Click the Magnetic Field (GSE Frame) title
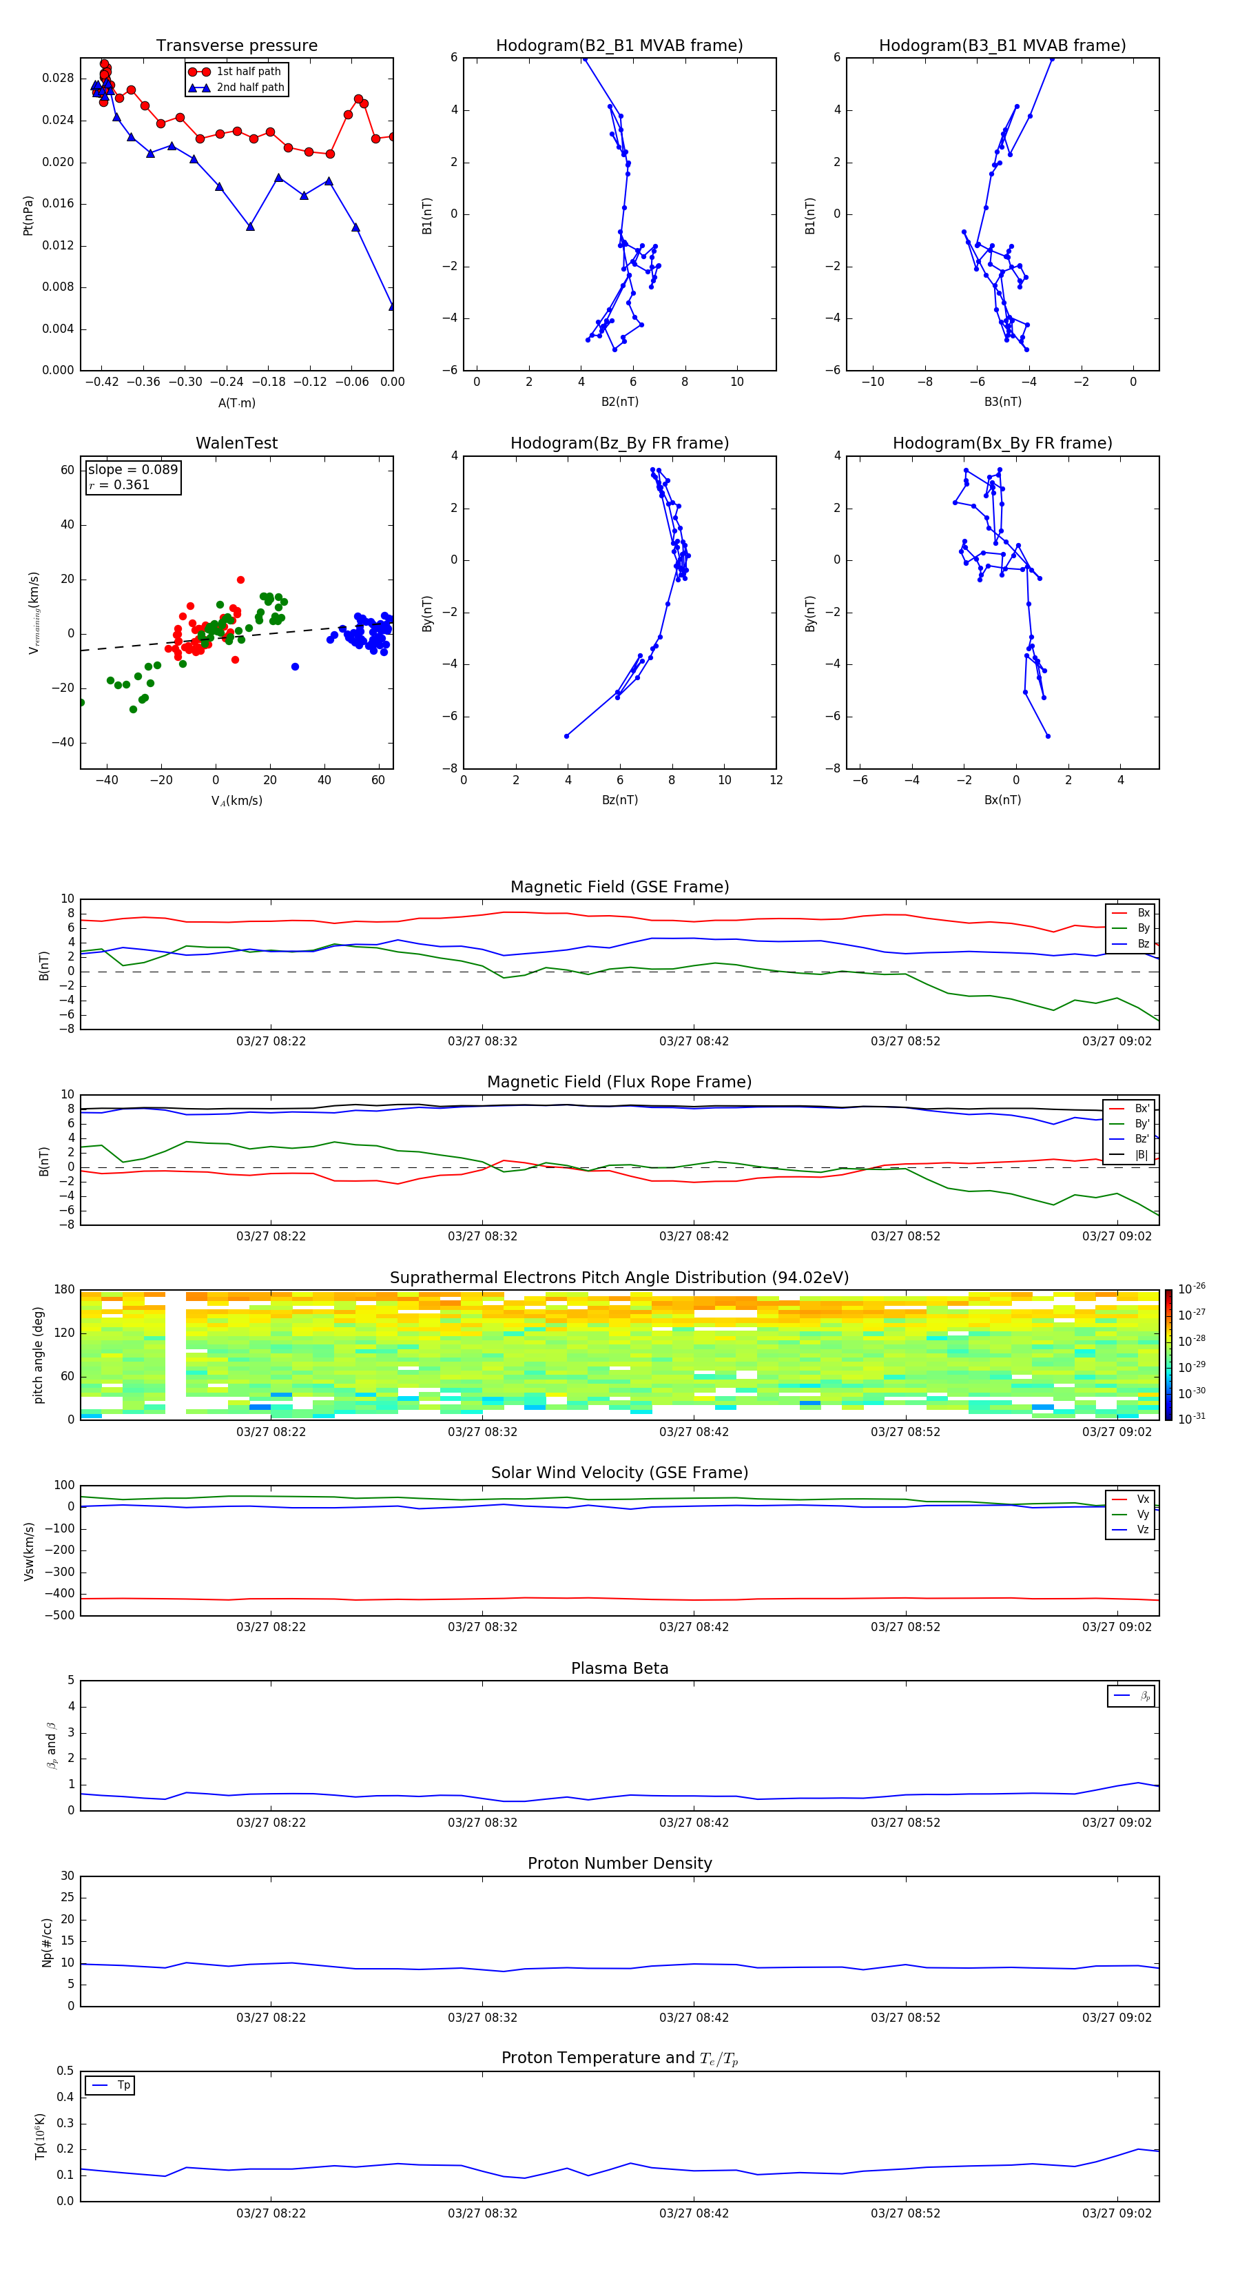Screen dimensions: 1240x2274 coord(619,887)
